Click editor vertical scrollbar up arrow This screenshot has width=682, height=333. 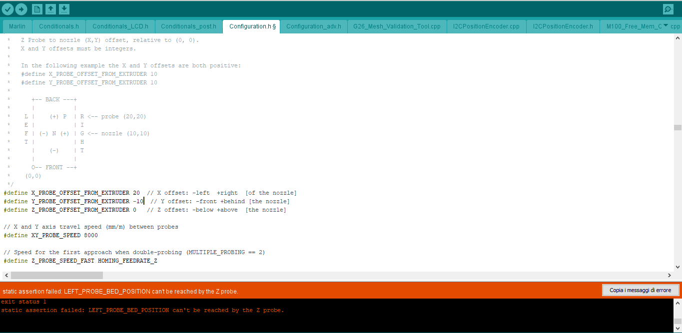point(678,38)
